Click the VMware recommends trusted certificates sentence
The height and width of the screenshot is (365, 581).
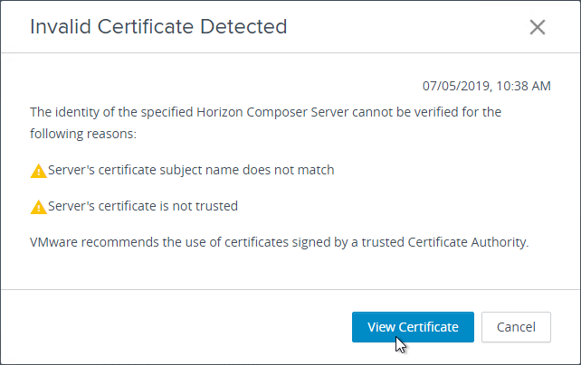279,242
